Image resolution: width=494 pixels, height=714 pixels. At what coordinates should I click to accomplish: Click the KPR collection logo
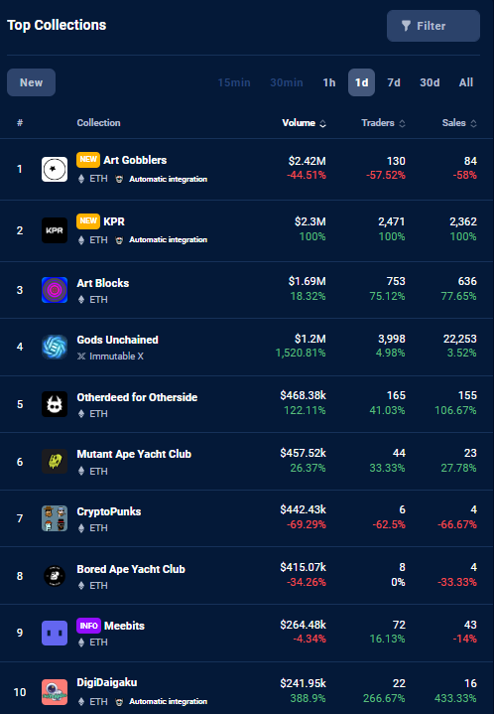55,230
